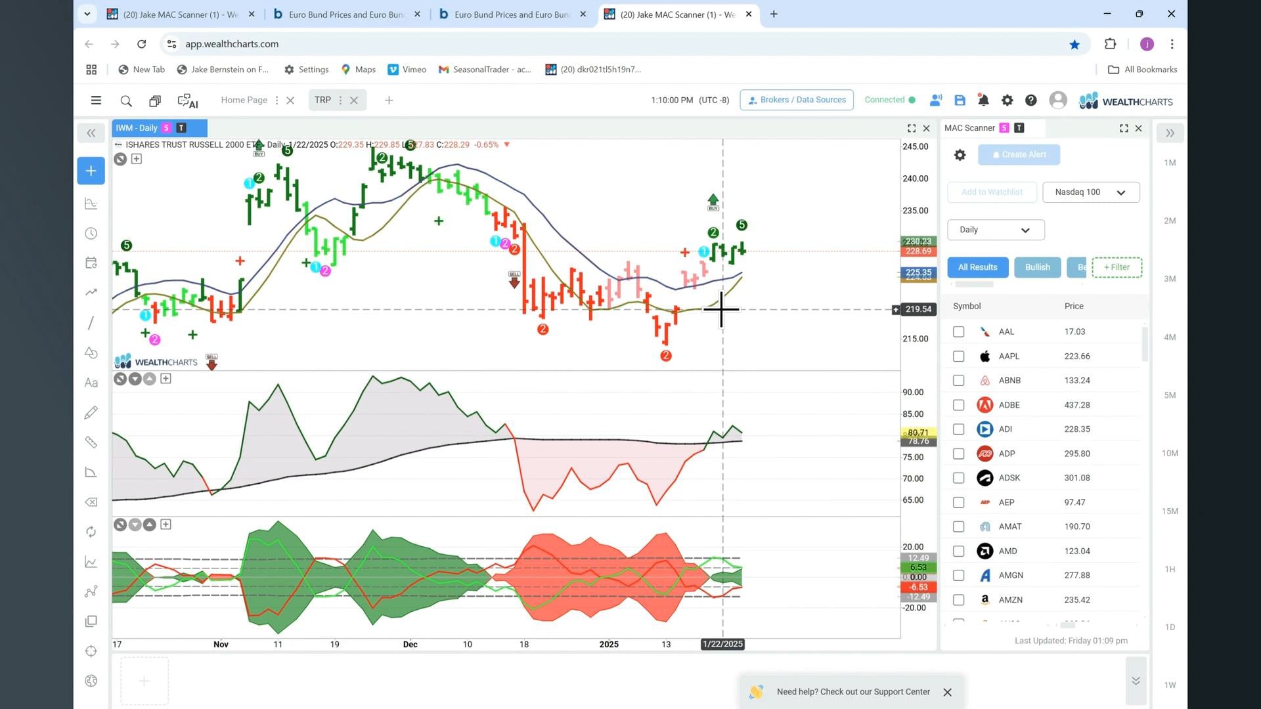Close the support center help popup
The width and height of the screenshot is (1261, 709).
point(947,693)
